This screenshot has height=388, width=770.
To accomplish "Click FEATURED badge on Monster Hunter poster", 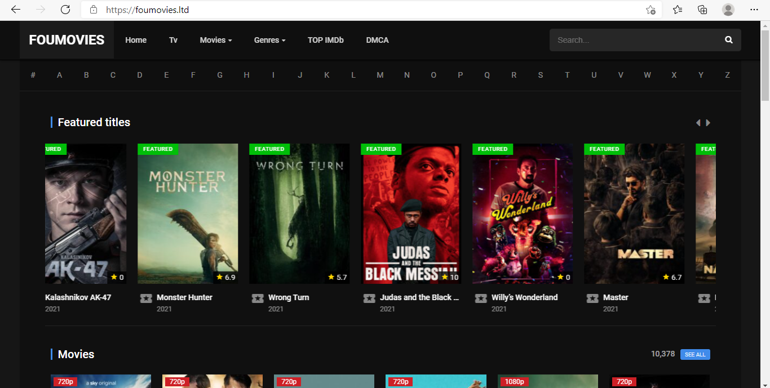I will coord(158,149).
